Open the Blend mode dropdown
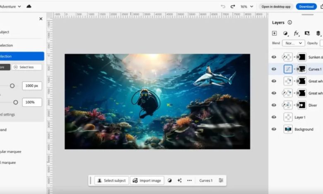The height and width of the screenshot is (194, 323). click(x=293, y=43)
